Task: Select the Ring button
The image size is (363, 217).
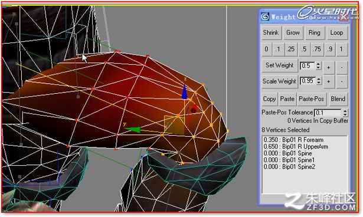Action: coord(315,33)
